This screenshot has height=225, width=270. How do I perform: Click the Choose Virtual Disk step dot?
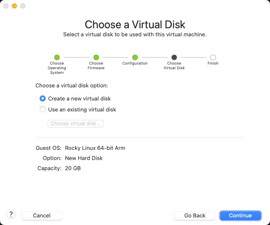174,57
